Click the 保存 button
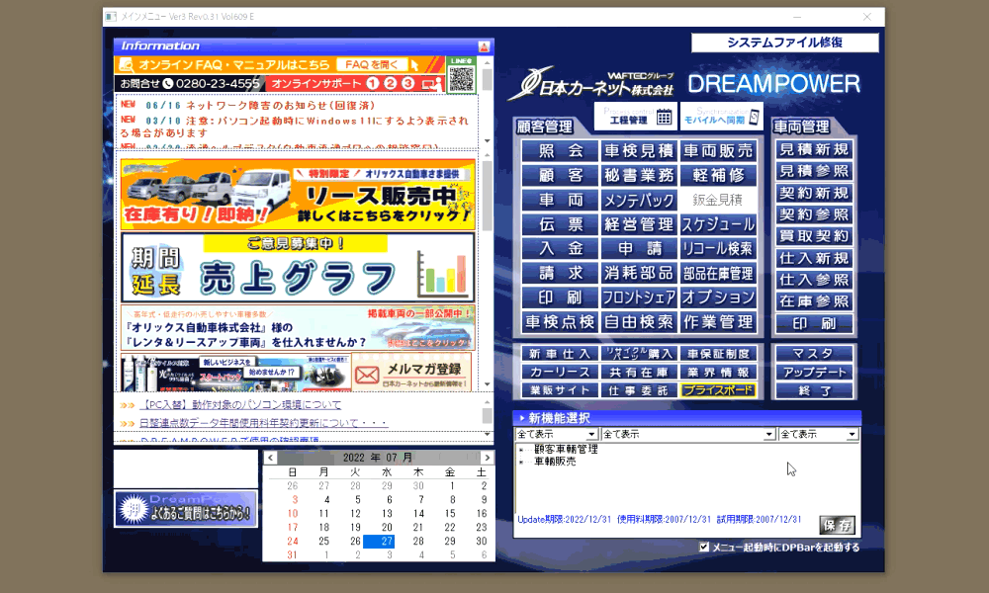 (x=838, y=525)
